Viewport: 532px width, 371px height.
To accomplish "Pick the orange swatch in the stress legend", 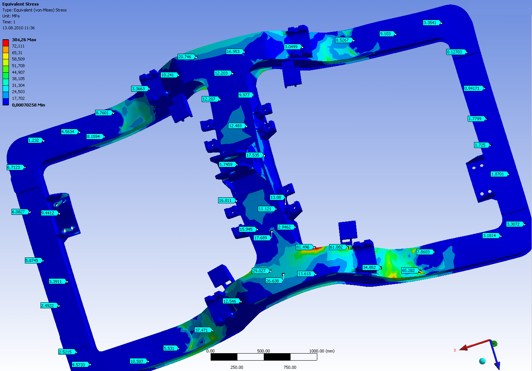I will point(6,49).
